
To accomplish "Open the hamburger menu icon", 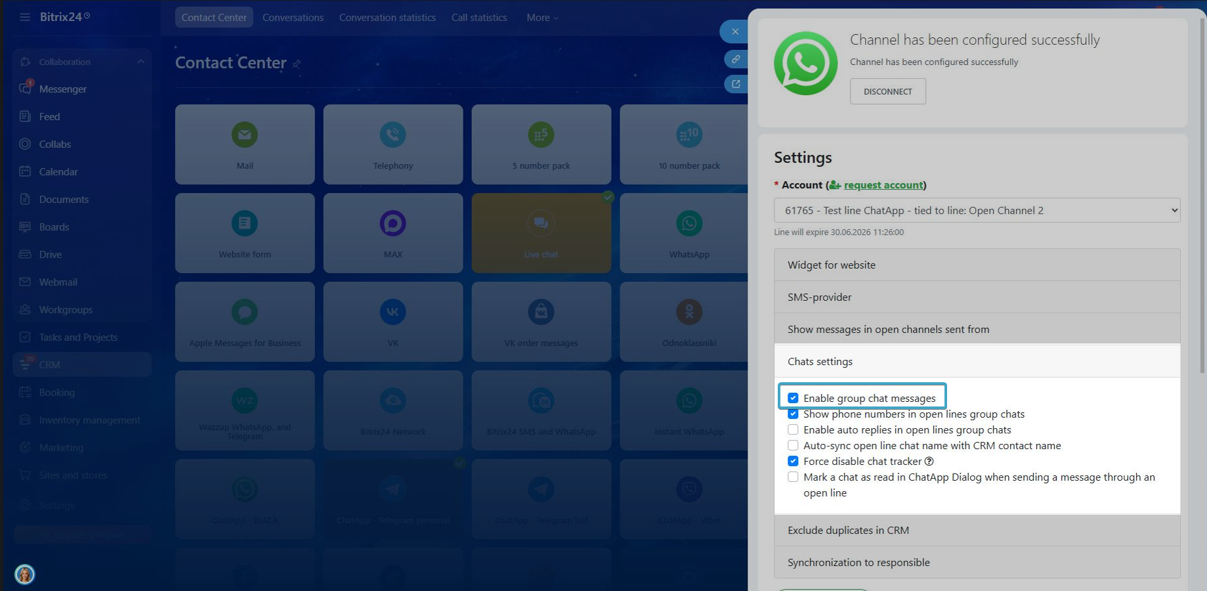I will click(25, 17).
